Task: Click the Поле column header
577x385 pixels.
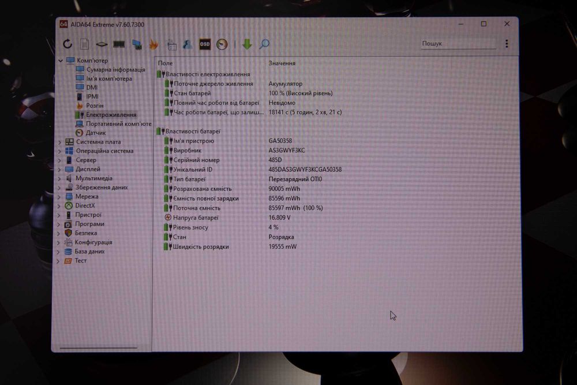Action: (165, 63)
